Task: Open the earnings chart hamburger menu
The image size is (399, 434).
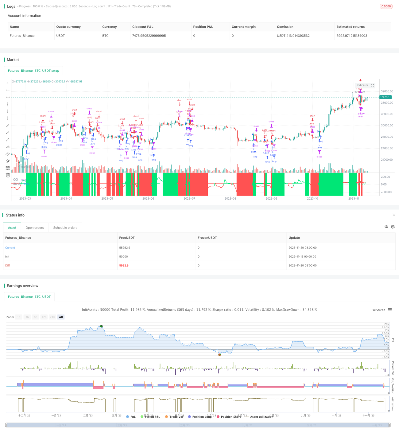Action: (x=390, y=310)
